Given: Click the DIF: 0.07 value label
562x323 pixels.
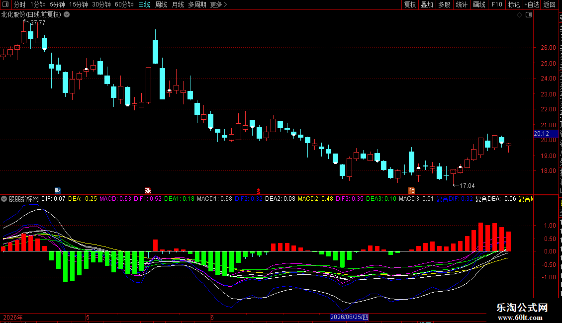Looking at the screenshot, I should click(x=53, y=199).
